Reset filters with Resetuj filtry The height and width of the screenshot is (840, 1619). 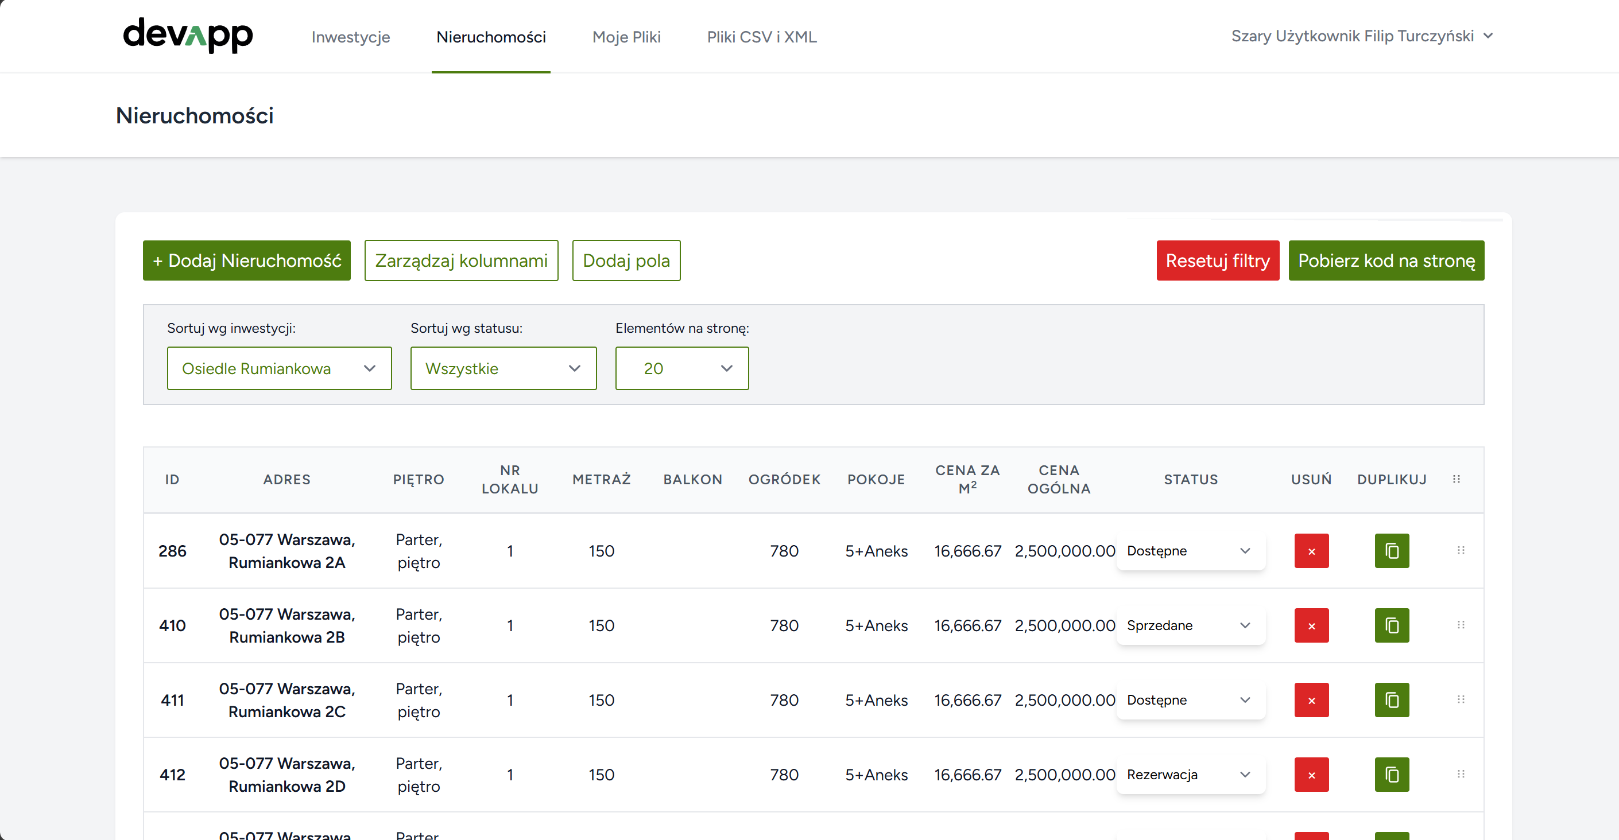[x=1217, y=260]
